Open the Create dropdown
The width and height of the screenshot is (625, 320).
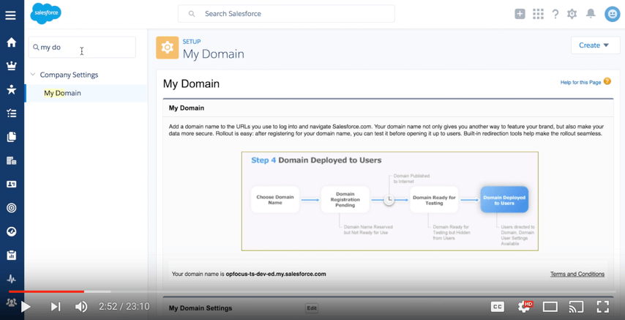click(x=594, y=45)
